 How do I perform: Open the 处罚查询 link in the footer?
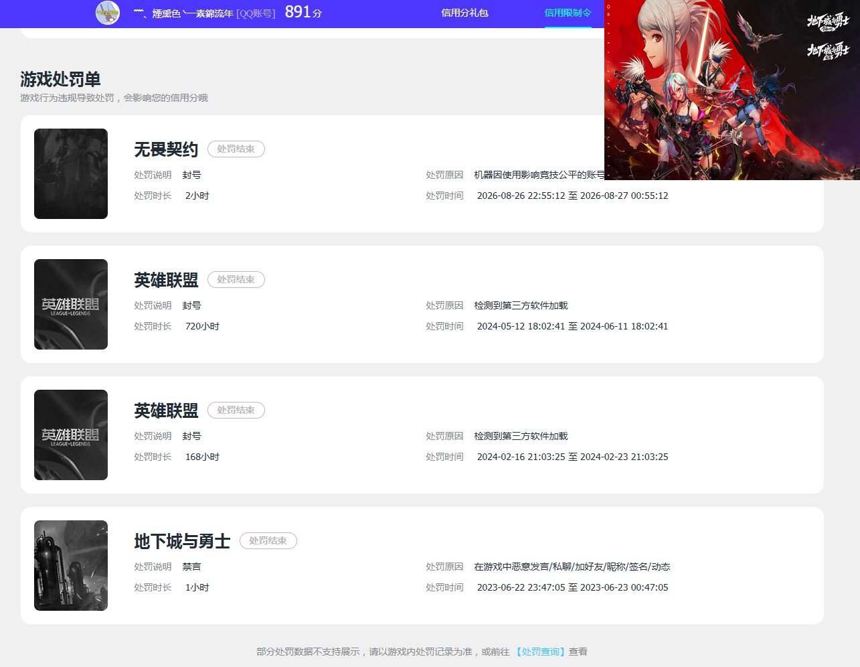pos(540,652)
